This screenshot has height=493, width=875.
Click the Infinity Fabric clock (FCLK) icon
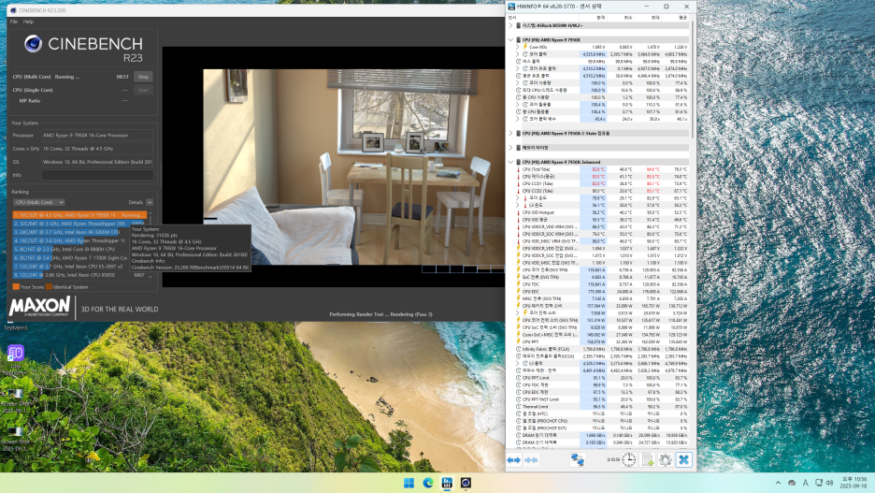pyautogui.click(x=519, y=349)
